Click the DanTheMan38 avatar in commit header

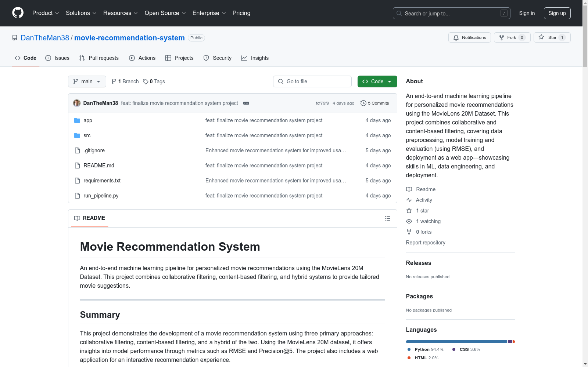(x=77, y=103)
